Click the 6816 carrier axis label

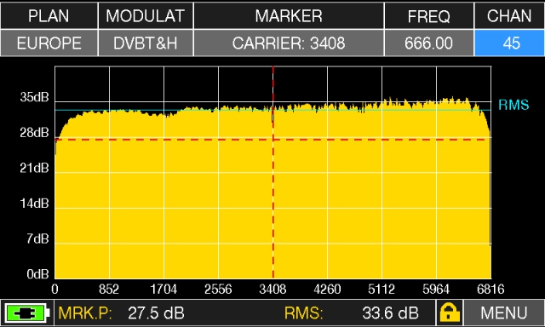pos(490,290)
